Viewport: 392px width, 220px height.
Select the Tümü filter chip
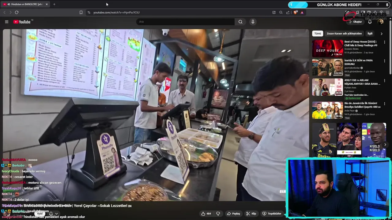318,34
